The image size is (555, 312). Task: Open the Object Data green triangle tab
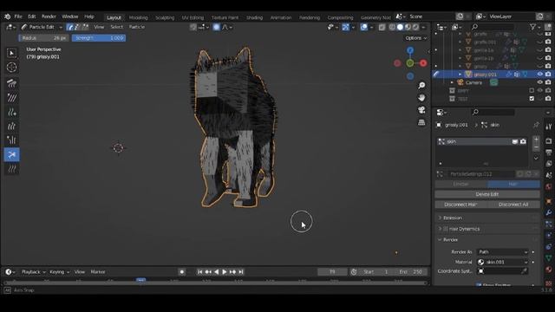tap(549, 258)
